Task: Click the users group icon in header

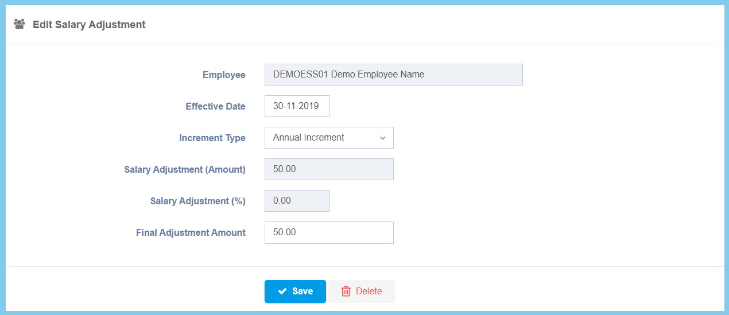Action: tap(20, 24)
